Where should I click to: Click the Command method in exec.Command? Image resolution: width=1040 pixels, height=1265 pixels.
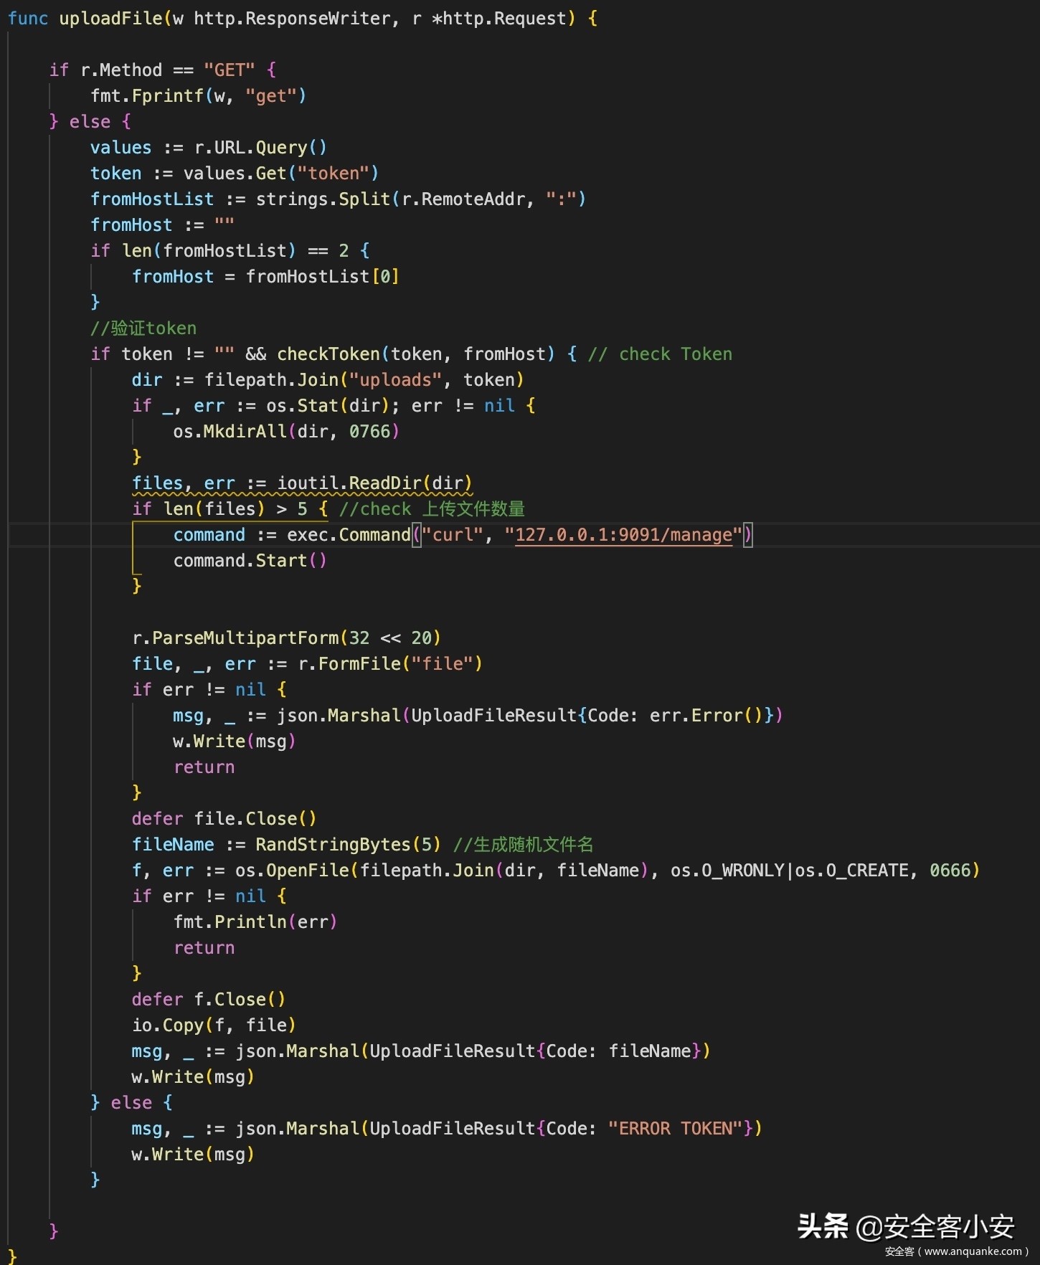pos(374,535)
